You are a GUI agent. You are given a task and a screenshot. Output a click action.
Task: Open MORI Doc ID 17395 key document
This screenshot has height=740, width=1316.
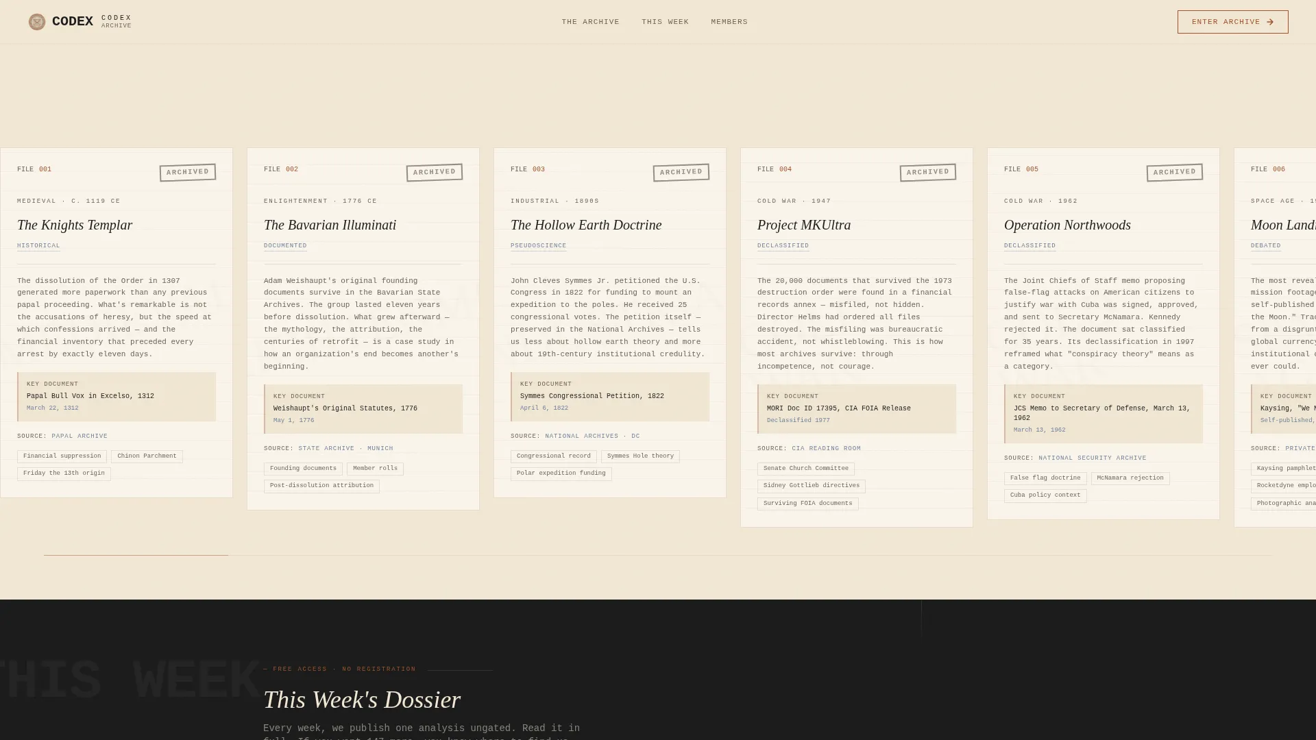[x=857, y=408]
